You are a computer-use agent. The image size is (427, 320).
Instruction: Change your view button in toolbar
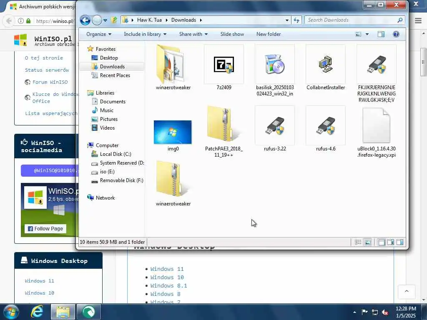358,34
